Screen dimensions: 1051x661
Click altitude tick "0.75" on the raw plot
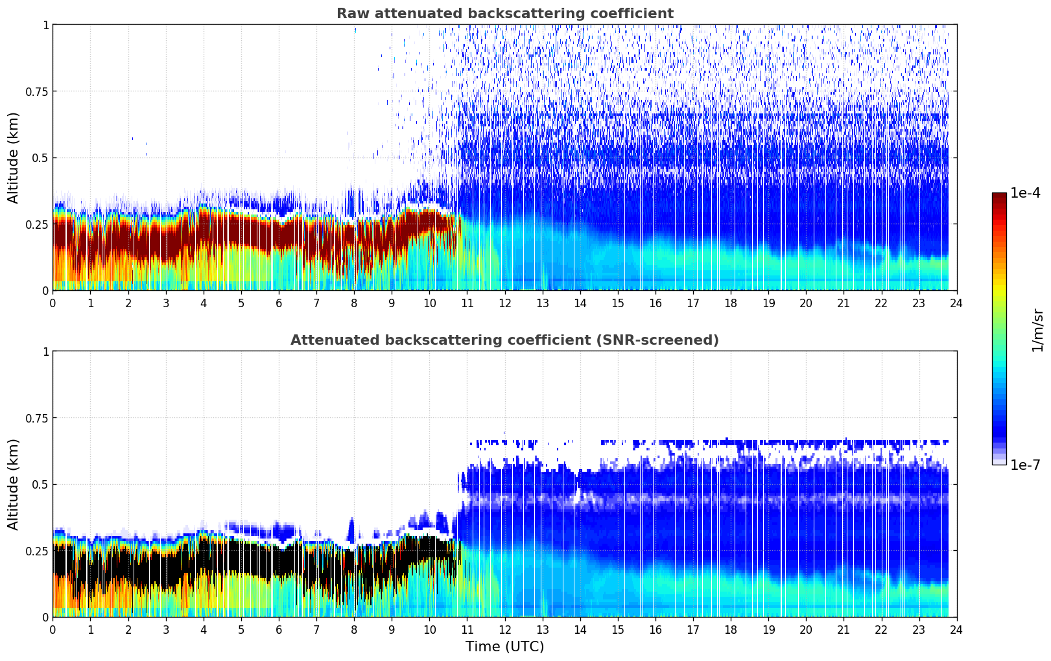coord(37,91)
